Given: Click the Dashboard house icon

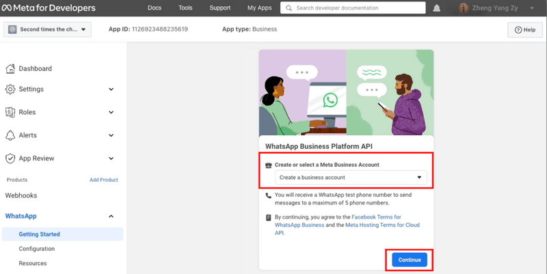Looking at the screenshot, I should pyautogui.click(x=10, y=69).
